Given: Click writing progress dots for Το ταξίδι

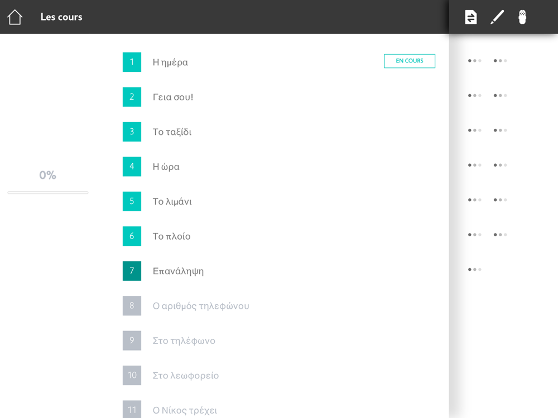Looking at the screenshot, I should (x=474, y=130).
